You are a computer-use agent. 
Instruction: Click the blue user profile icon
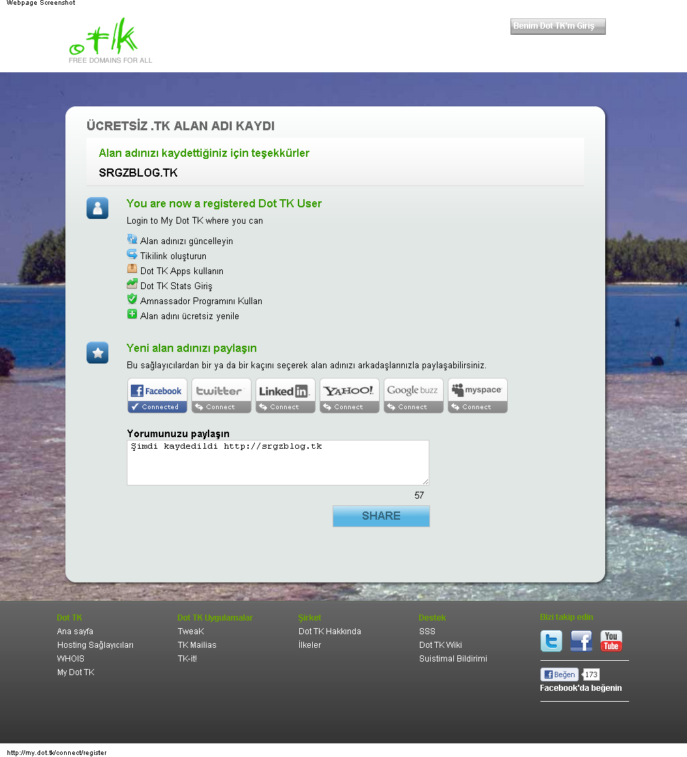point(97,208)
